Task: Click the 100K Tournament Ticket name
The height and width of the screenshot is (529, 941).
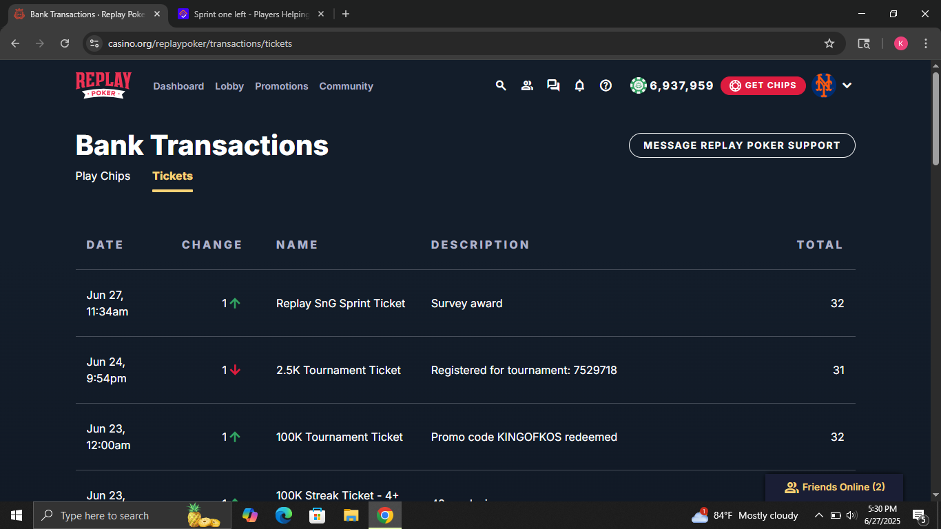Action: coord(340,437)
